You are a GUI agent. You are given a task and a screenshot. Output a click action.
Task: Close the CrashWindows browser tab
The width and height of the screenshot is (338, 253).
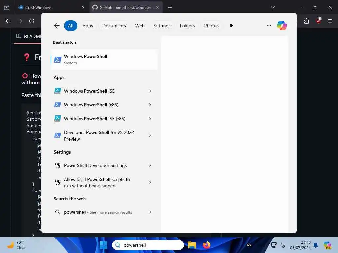tap(83, 8)
